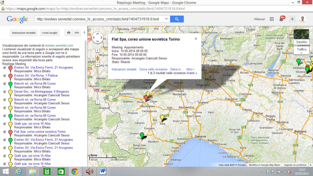
Task: Click +Manuel profile link
Action: pyautogui.click(x=259, y=19)
